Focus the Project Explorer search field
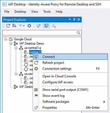Image resolution: width=110 pixels, height=113 pixels. (x=42, y=33)
